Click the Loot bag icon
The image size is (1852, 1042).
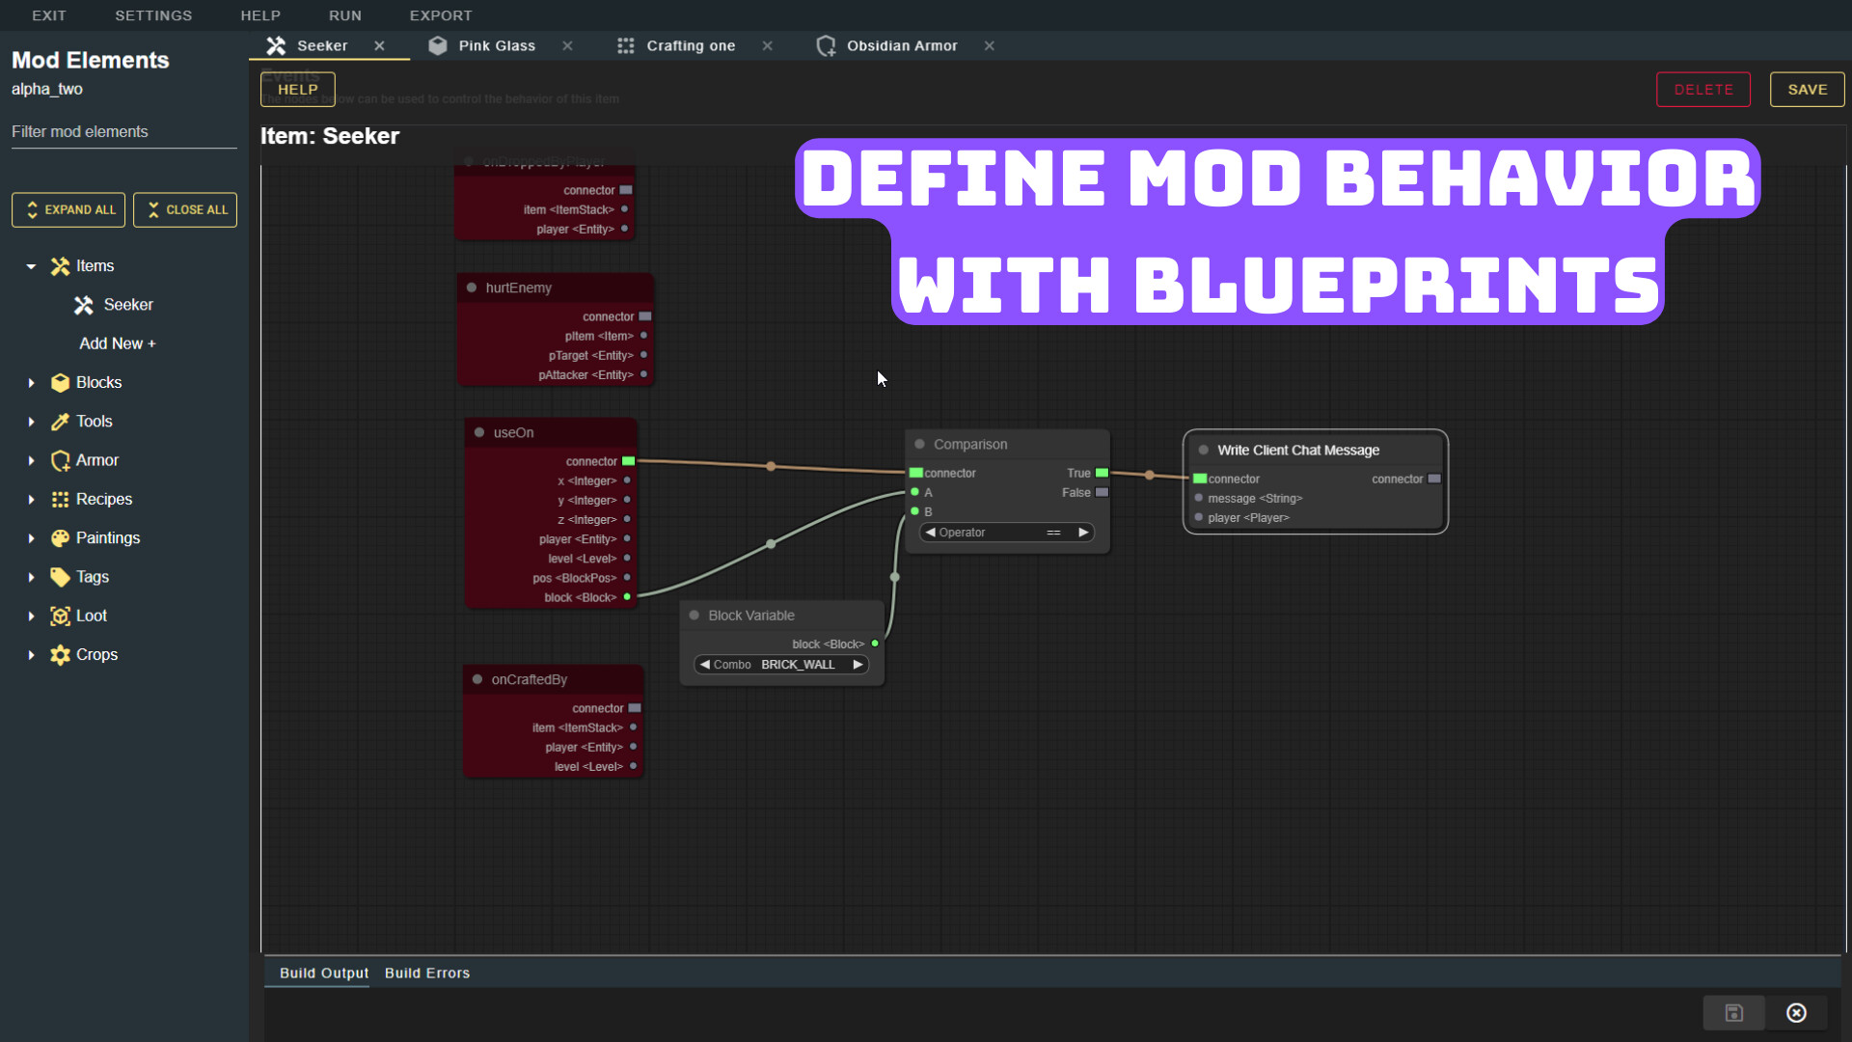point(59,616)
